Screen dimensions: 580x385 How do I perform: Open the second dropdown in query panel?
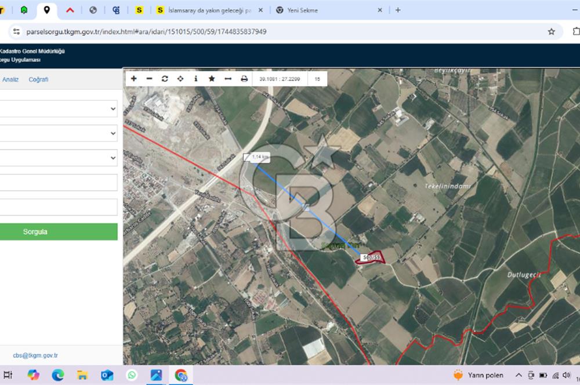click(58, 133)
